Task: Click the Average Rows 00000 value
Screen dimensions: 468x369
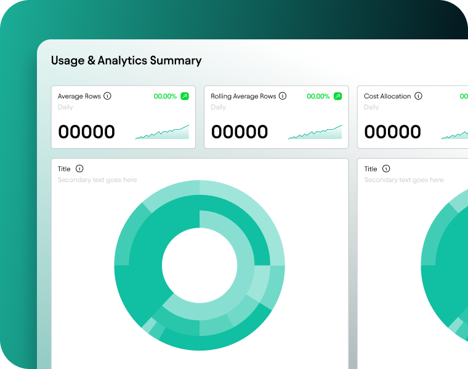Action: (87, 132)
